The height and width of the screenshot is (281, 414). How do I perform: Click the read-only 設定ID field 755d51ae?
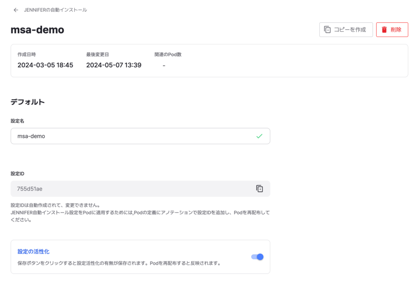point(129,189)
